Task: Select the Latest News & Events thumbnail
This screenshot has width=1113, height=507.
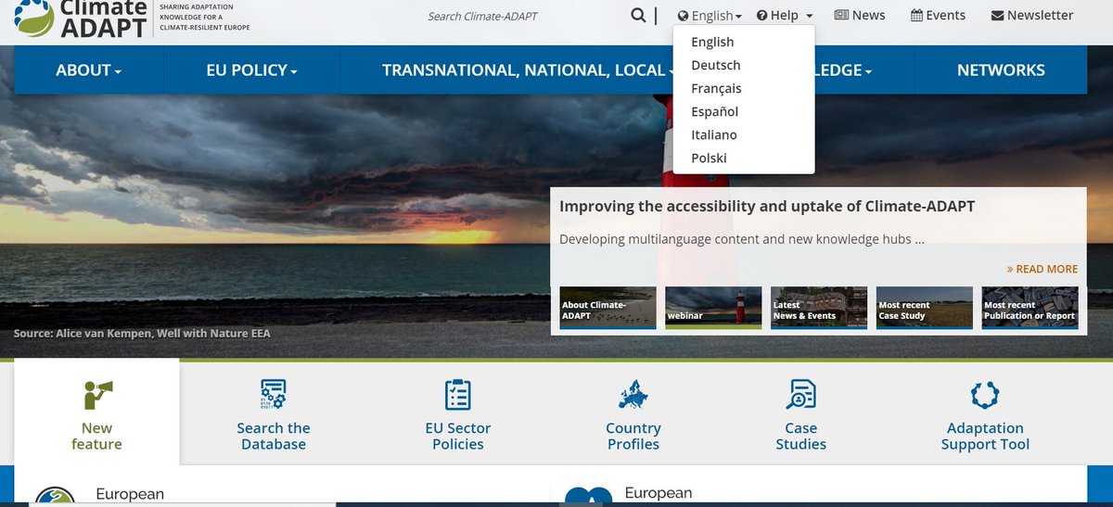Action: coord(819,308)
